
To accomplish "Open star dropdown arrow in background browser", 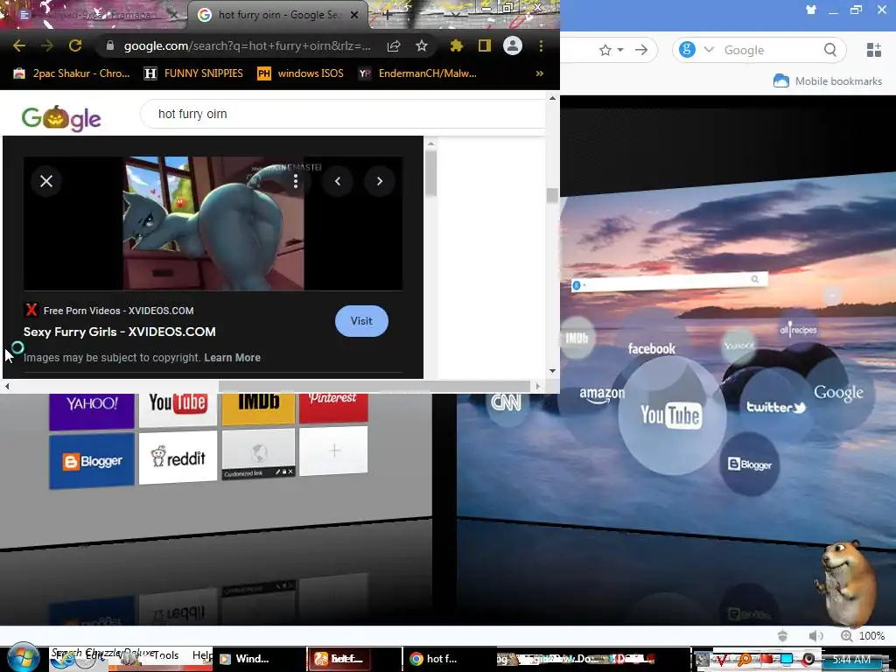I will 620,50.
